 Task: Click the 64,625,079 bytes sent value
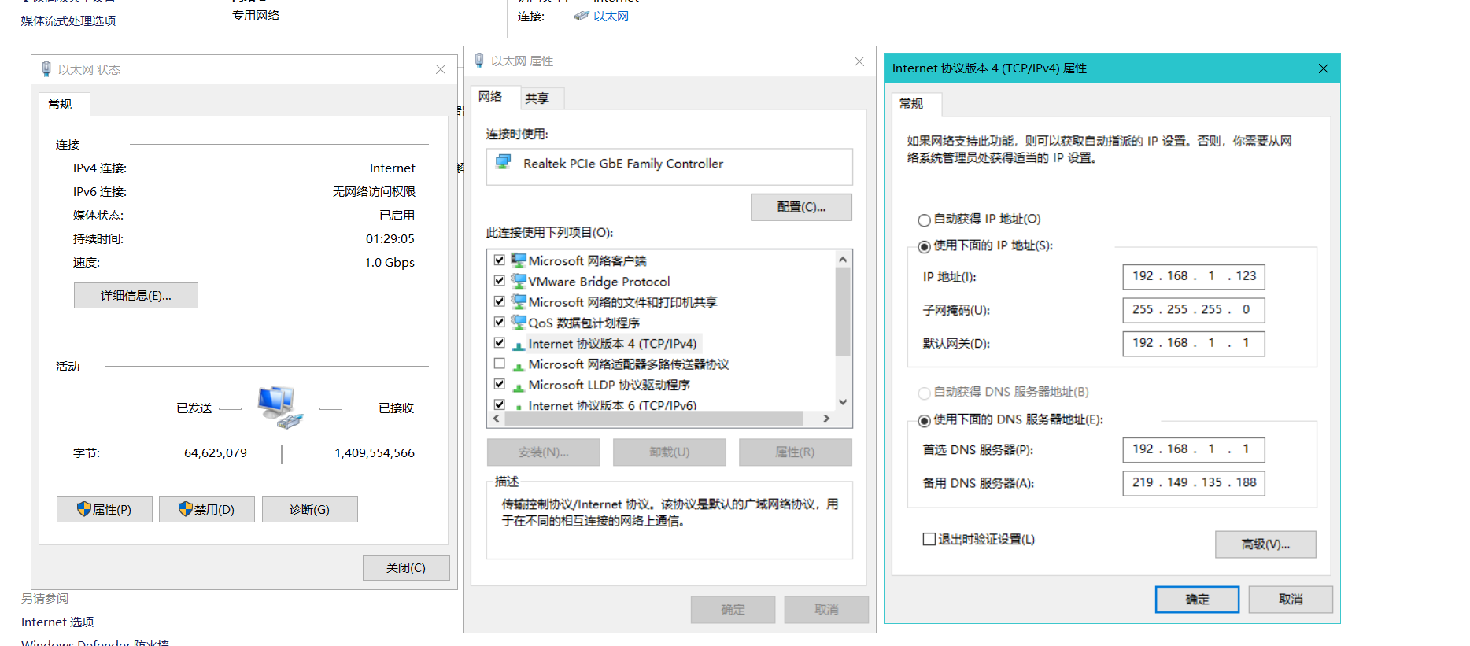click(216, 453)
